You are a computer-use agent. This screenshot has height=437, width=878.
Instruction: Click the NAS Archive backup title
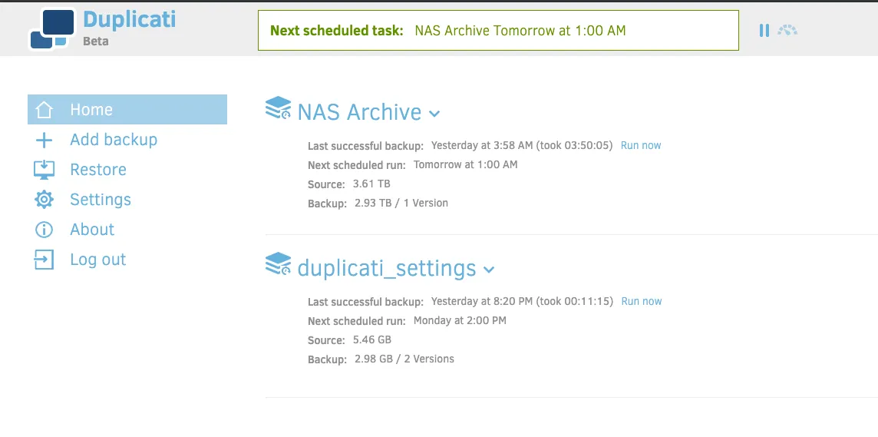click(359, 112)
